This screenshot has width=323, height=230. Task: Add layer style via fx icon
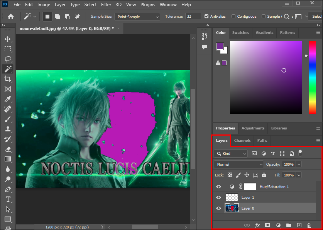pyautogui.click(x=257, y=225)
